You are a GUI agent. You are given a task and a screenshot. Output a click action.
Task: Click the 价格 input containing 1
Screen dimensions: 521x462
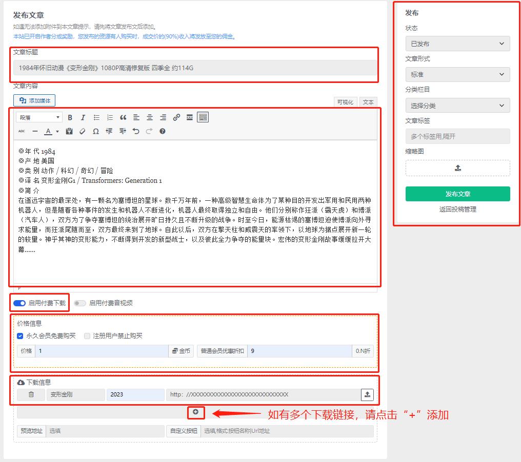click(x=102, y=351)
